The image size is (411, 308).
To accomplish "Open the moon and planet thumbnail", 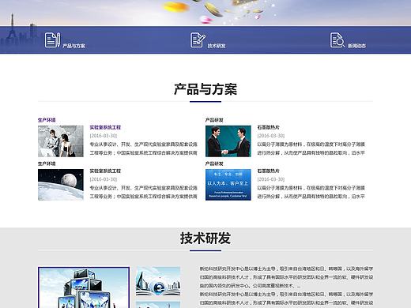I will click(61, 185).
